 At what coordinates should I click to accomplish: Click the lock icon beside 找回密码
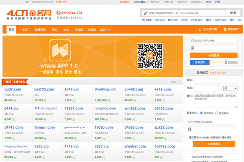pyautogui.click(x=226, y=62)
